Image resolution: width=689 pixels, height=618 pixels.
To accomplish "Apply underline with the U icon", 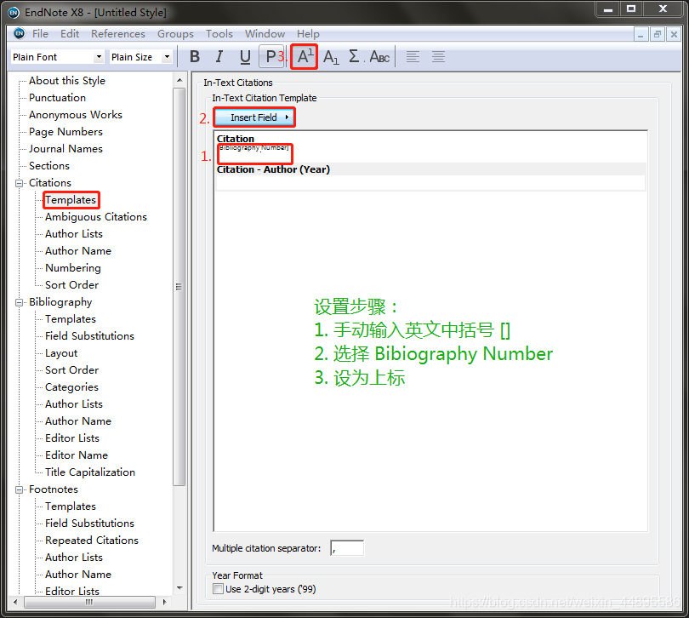I will pos(245,57).
